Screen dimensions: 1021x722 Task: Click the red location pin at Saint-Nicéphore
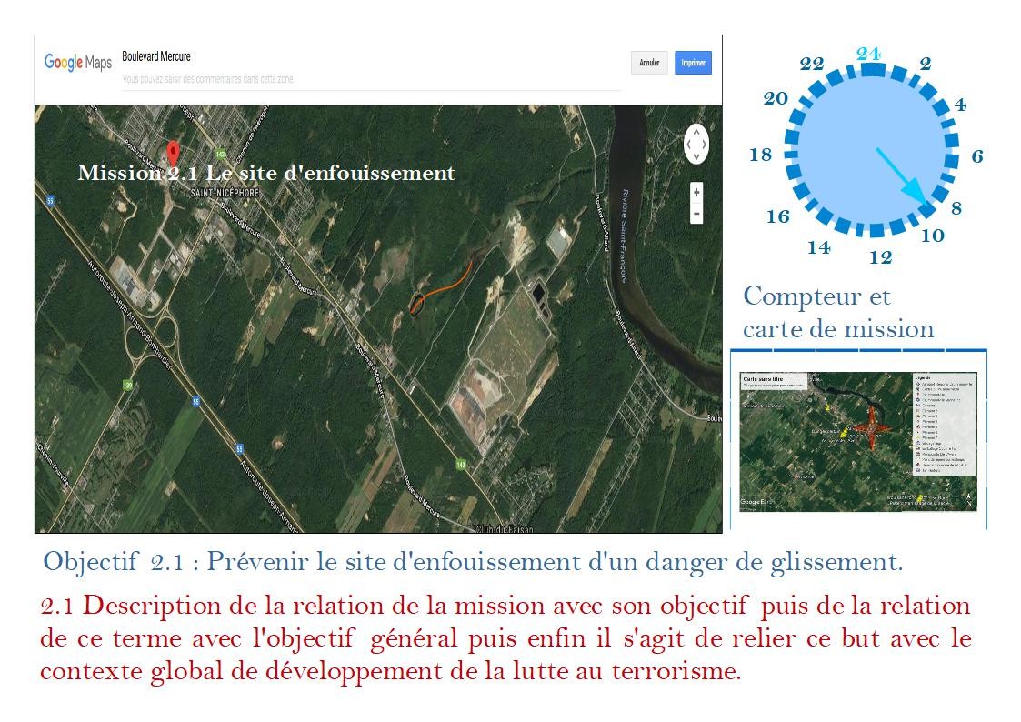click(x=174, y=153)
